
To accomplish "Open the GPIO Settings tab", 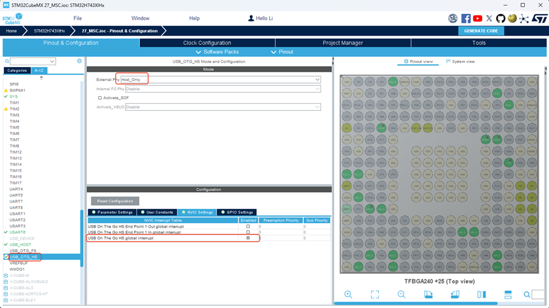I will pos(237,212).
